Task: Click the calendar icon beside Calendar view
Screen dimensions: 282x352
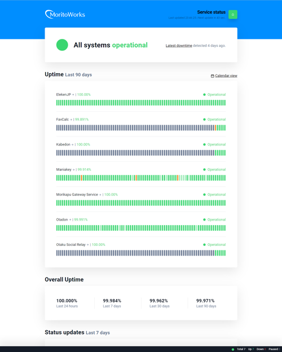Action: point(213,76)
